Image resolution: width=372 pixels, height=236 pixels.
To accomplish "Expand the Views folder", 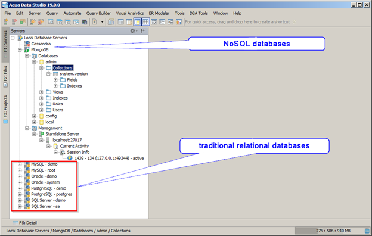I will coord(41,92).
